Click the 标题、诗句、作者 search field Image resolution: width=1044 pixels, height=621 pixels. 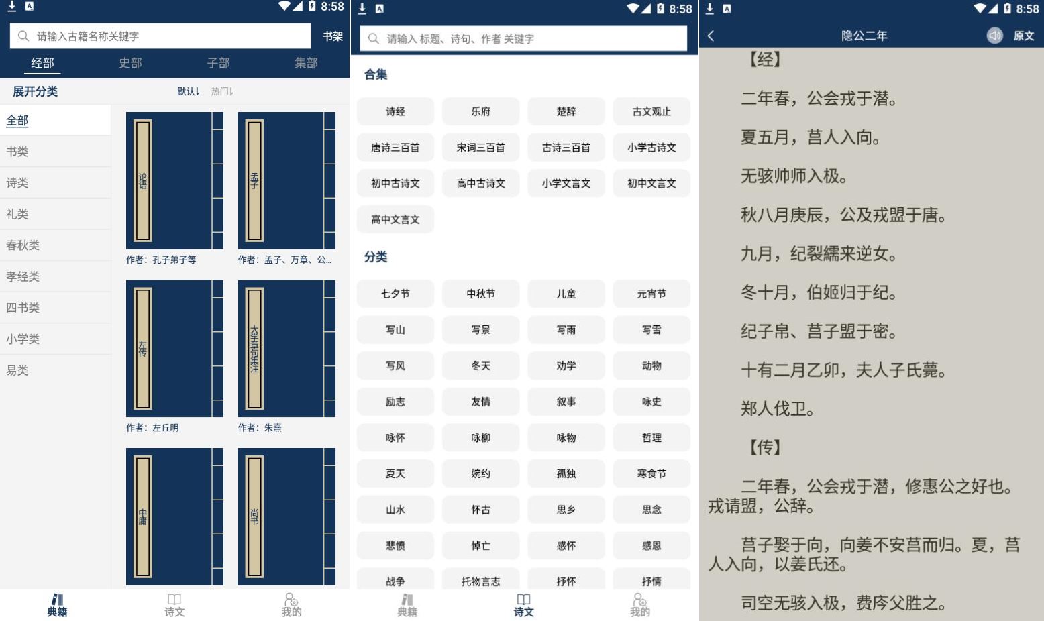pos(523,39)
